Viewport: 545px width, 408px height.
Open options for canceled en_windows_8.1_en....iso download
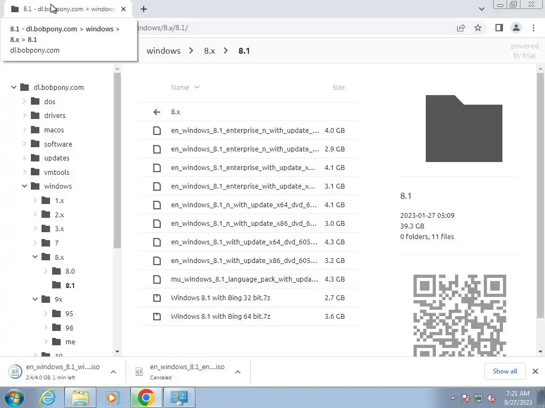238,372
